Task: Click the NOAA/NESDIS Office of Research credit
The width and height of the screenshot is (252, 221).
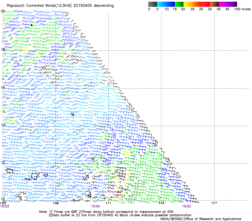Action: coord(201,219)
